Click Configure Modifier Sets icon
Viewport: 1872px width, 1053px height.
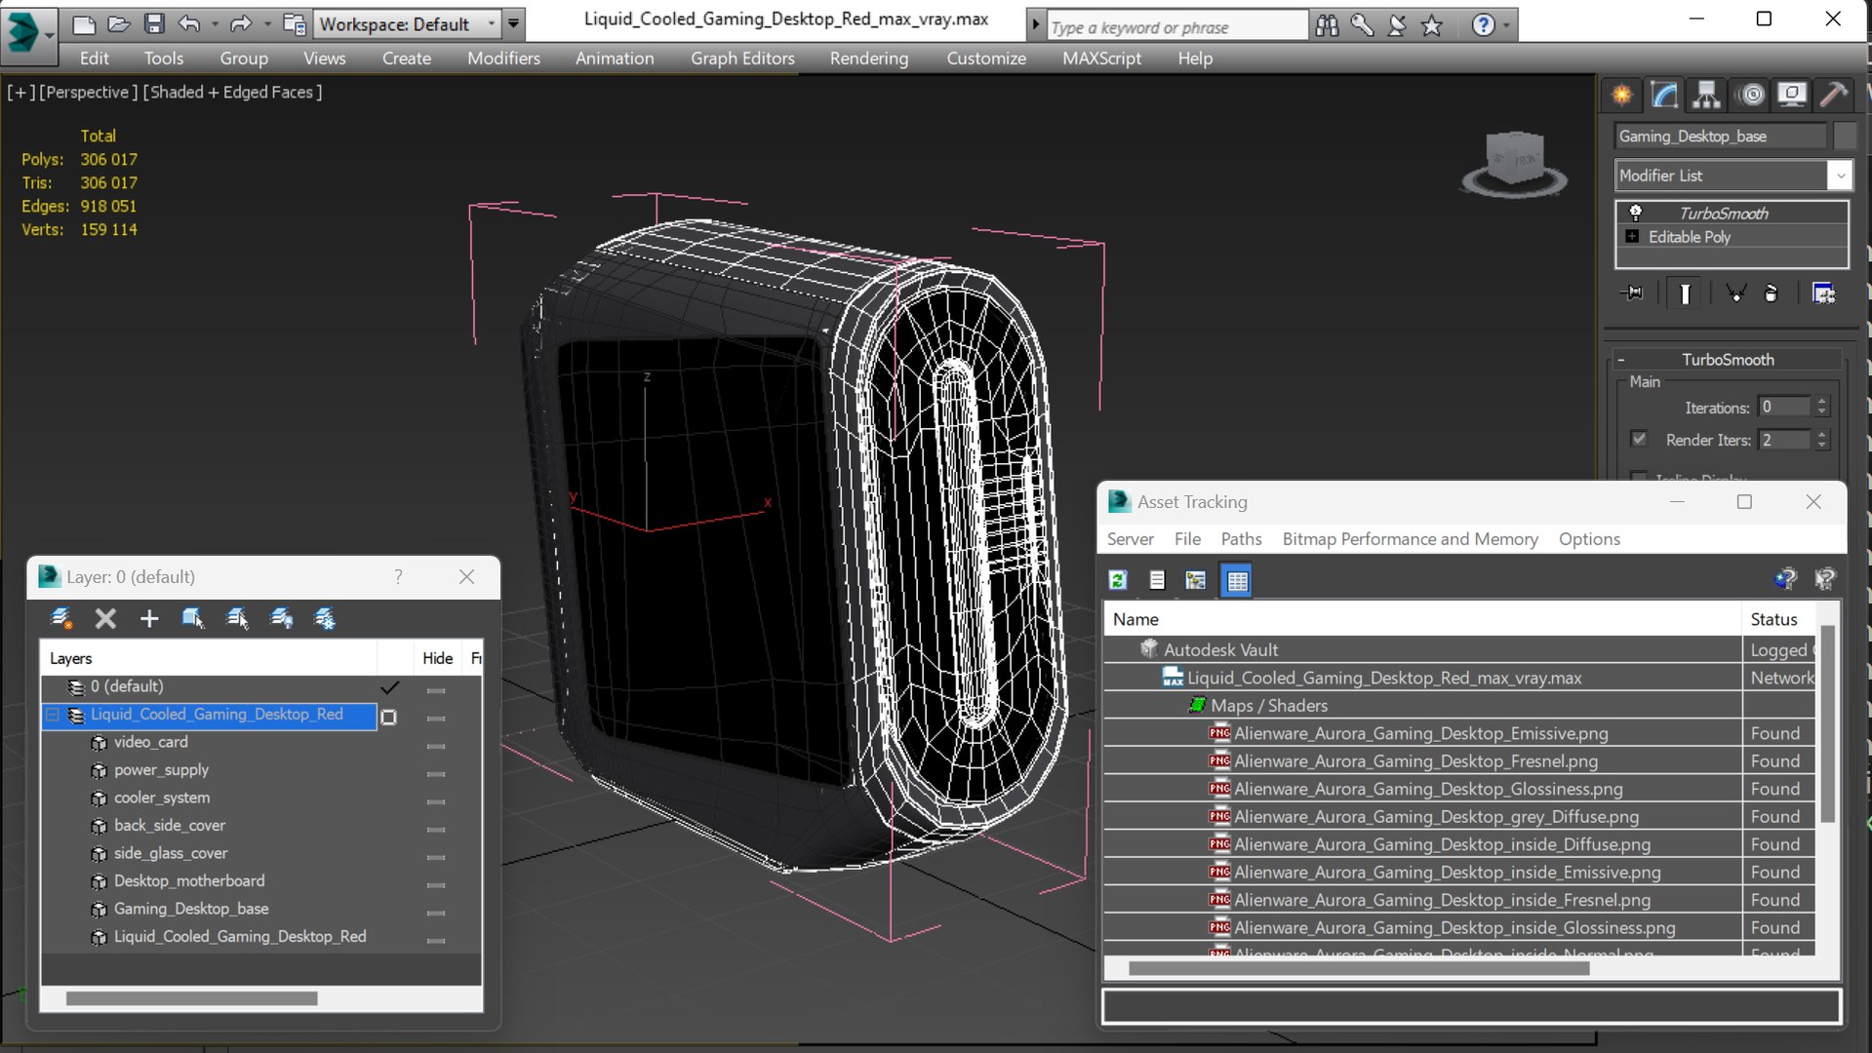tap(1823, 293)
